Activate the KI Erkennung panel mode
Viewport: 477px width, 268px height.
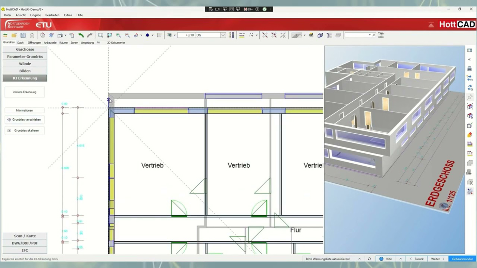[25, 78]
